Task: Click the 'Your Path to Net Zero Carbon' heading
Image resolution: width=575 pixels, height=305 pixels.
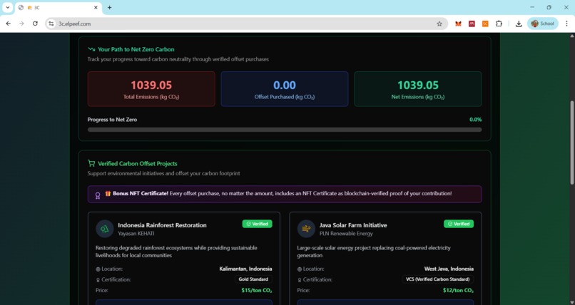Action: click(136, 49)
